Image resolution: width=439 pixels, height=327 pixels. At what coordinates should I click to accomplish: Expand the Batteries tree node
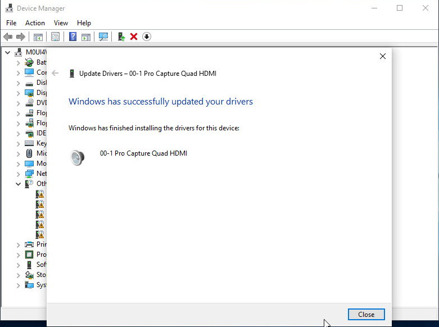point(18,63)
